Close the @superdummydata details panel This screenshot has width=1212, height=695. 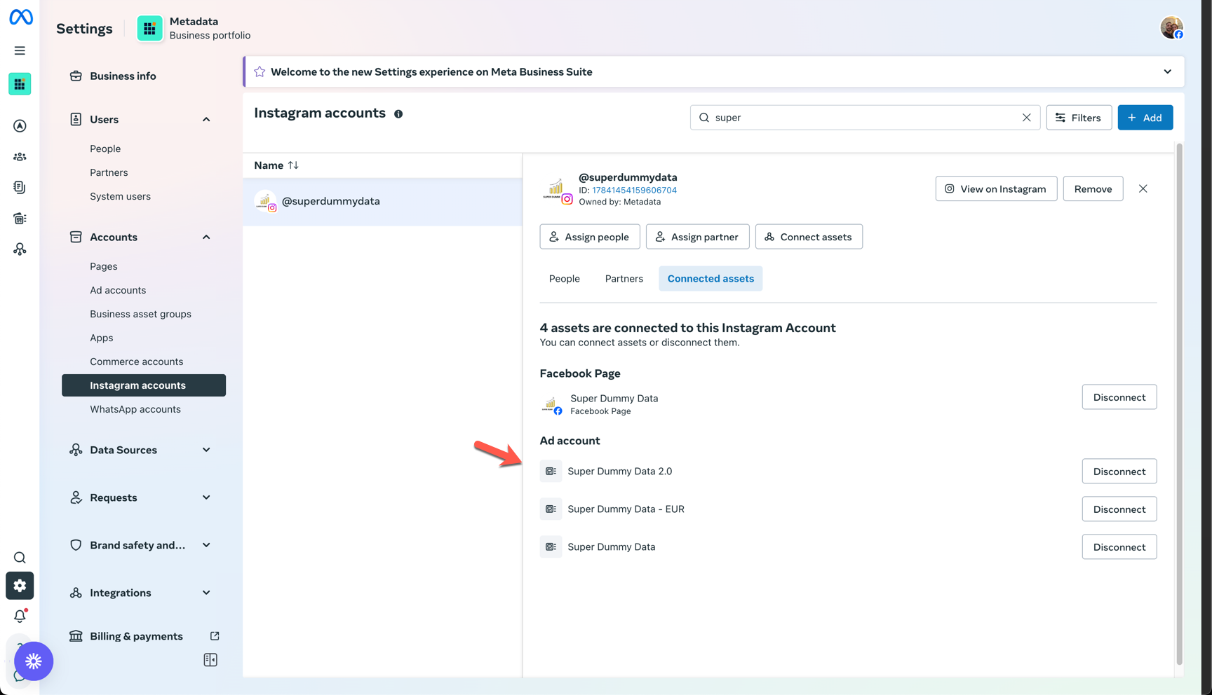[x=1143, y=188]
